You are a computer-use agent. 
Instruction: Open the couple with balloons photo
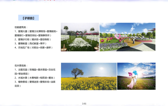point(136,76)
